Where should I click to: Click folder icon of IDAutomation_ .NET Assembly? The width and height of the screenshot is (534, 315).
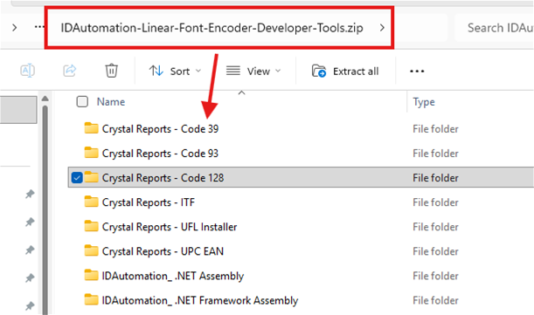point(91,275)
